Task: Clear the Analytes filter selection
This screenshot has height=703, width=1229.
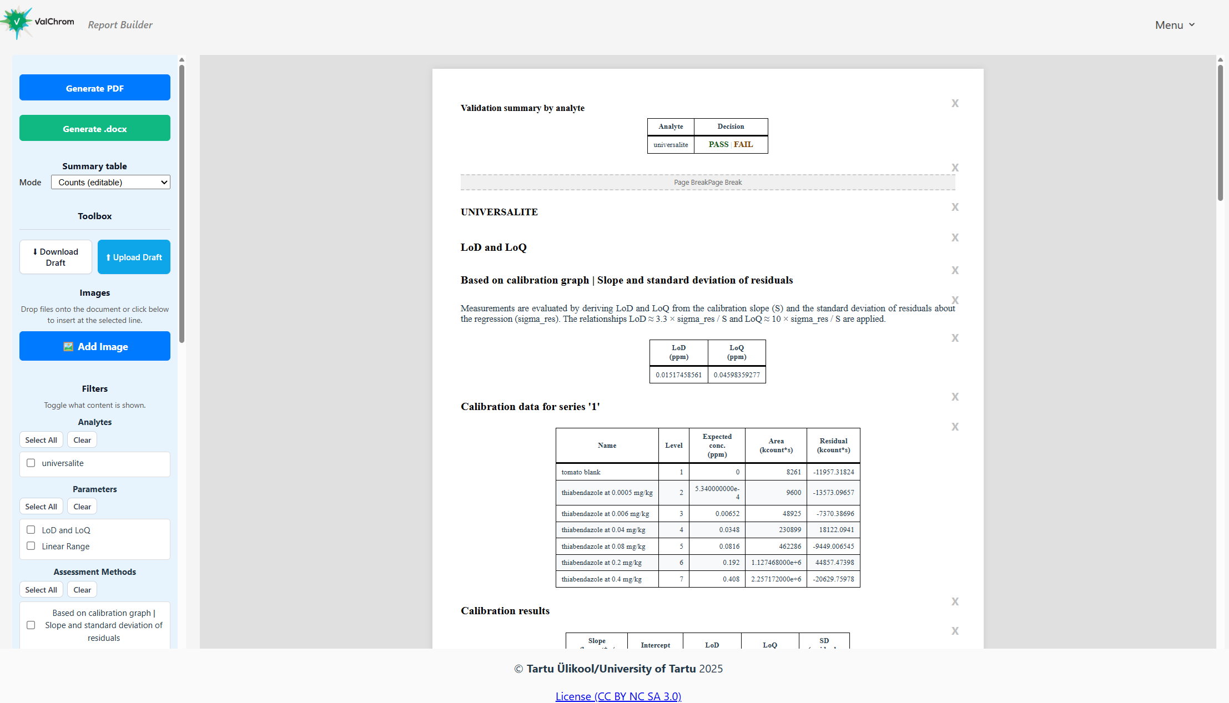Action: (82, 439)
